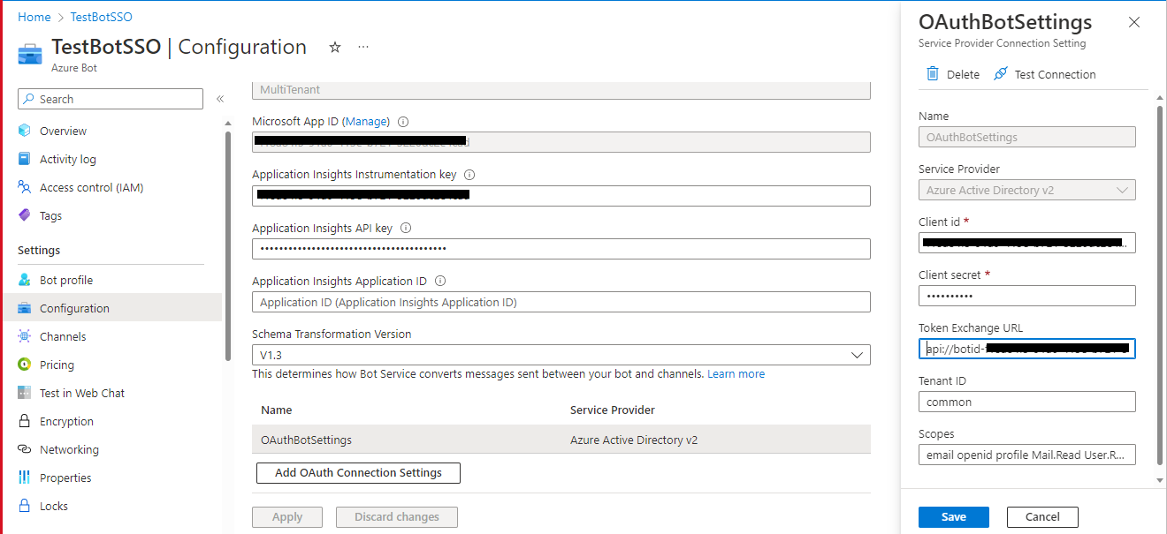Image resolution: width=1167 pixels, height=534 pixels.
Task: Click the Application Insights API key field
Action: click(x=561, y=249)
